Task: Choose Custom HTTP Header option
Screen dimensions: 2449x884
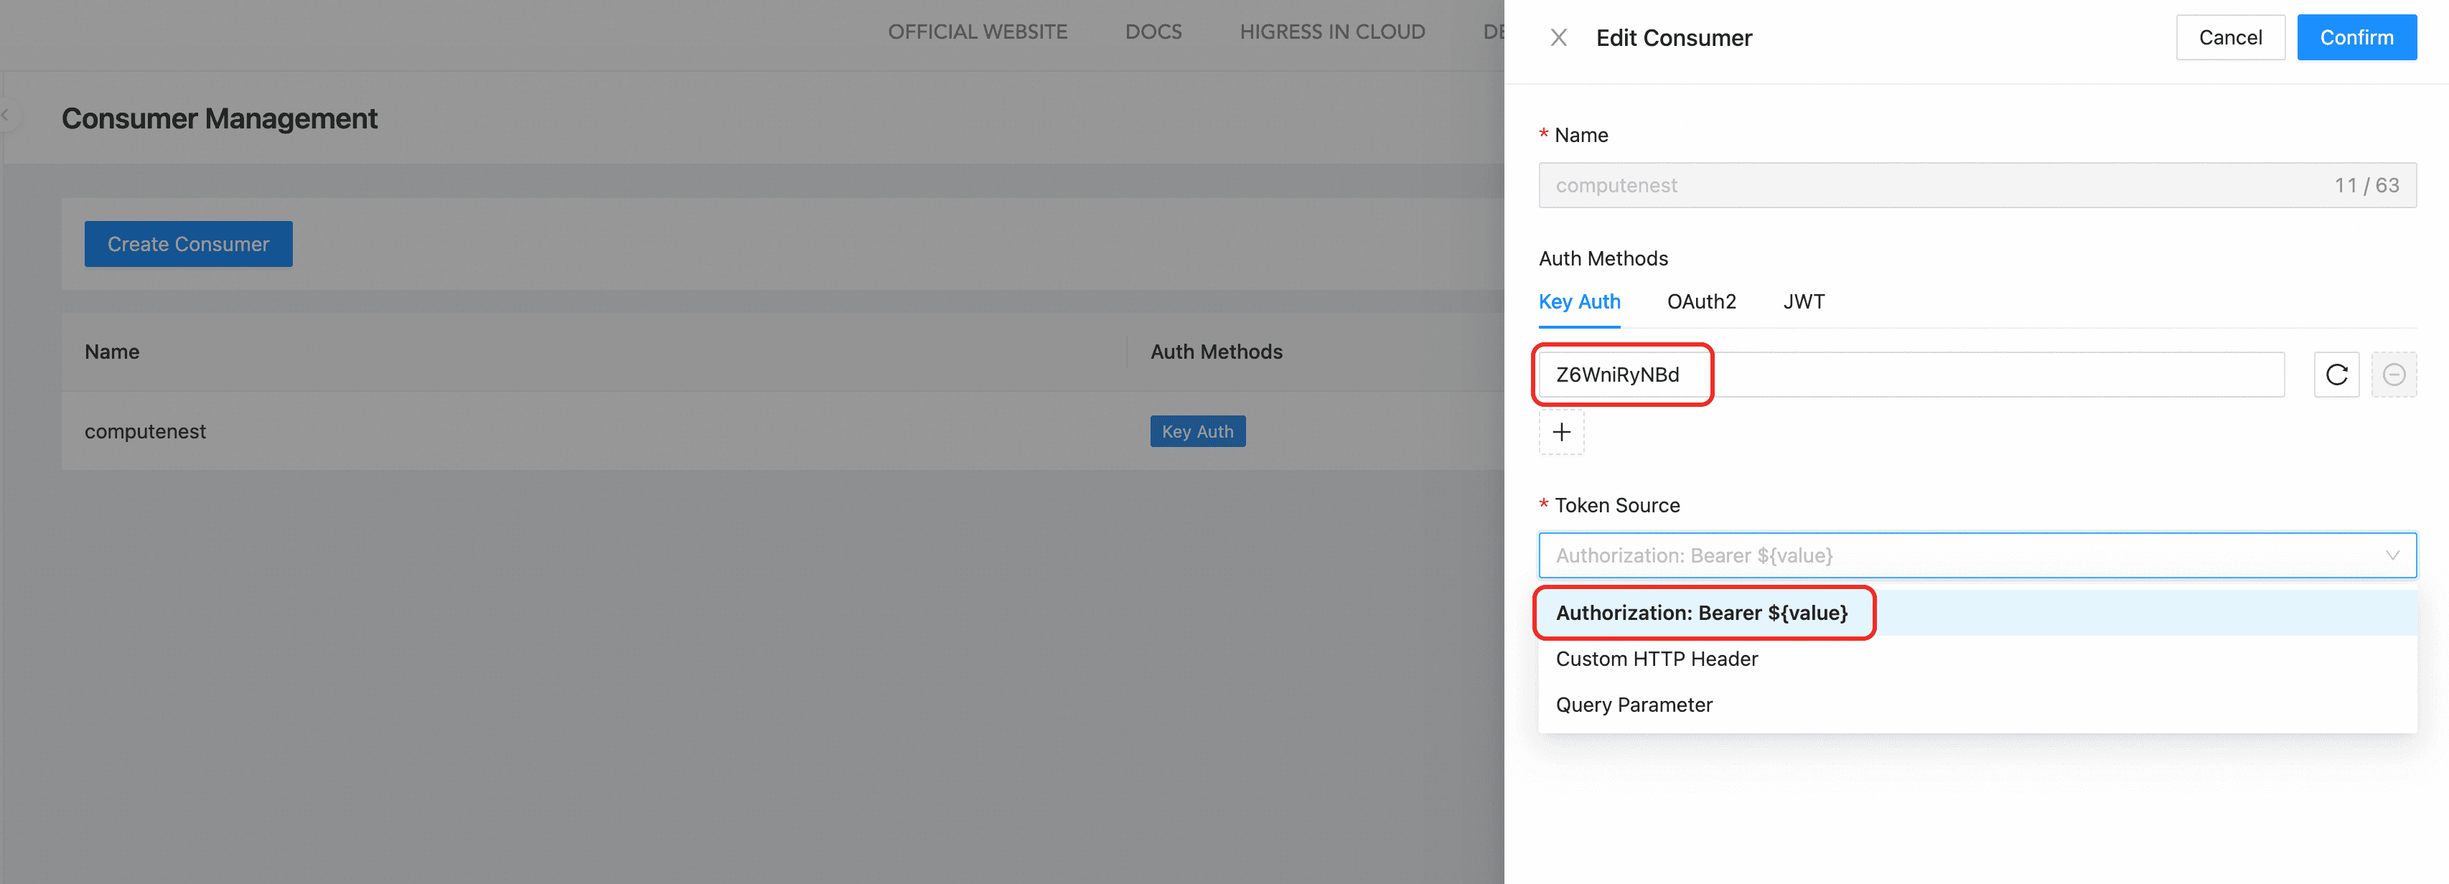Action: coord(1977,659)
